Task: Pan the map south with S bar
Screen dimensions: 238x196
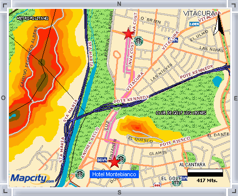Action: (119, 192)
